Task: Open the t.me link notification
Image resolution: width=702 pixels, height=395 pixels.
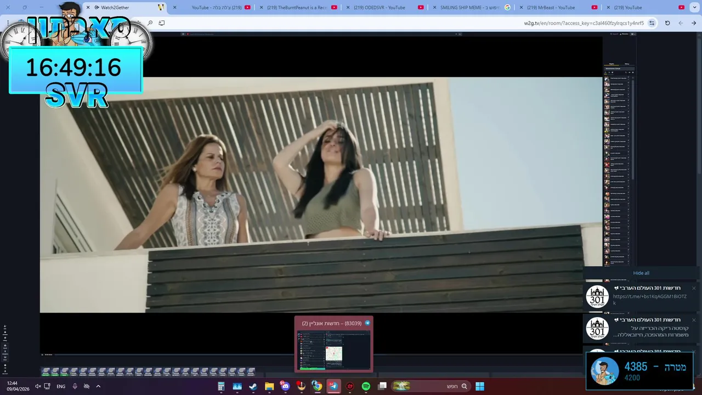Action: pos(641,297)
